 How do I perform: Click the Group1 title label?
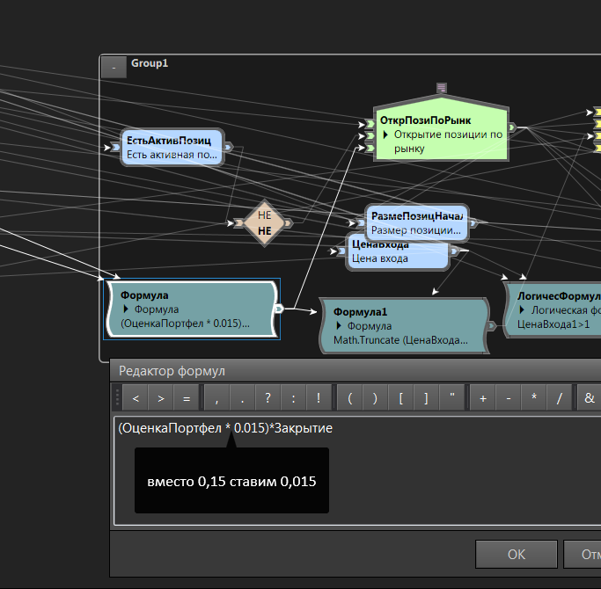point(150,63)
